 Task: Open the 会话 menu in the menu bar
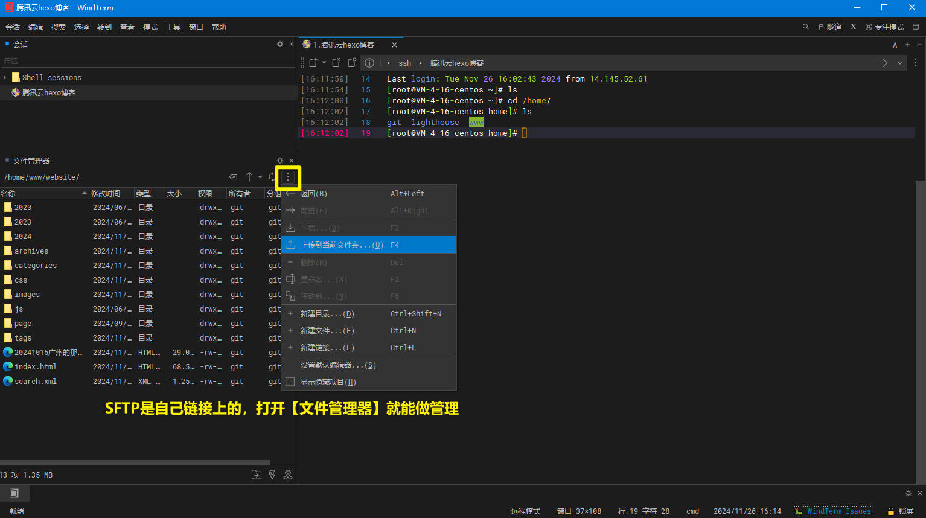coord(13,27)
